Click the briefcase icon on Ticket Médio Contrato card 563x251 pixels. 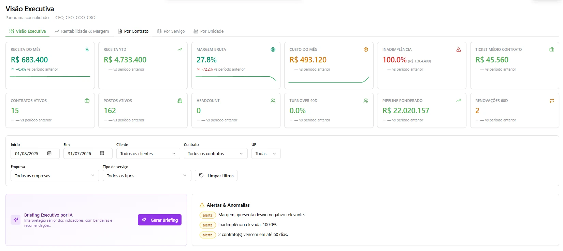click(552, 49)
